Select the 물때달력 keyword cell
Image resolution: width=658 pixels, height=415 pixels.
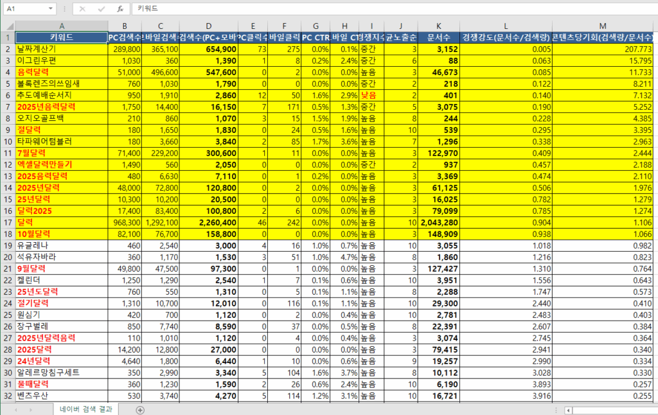pos(62,384)
